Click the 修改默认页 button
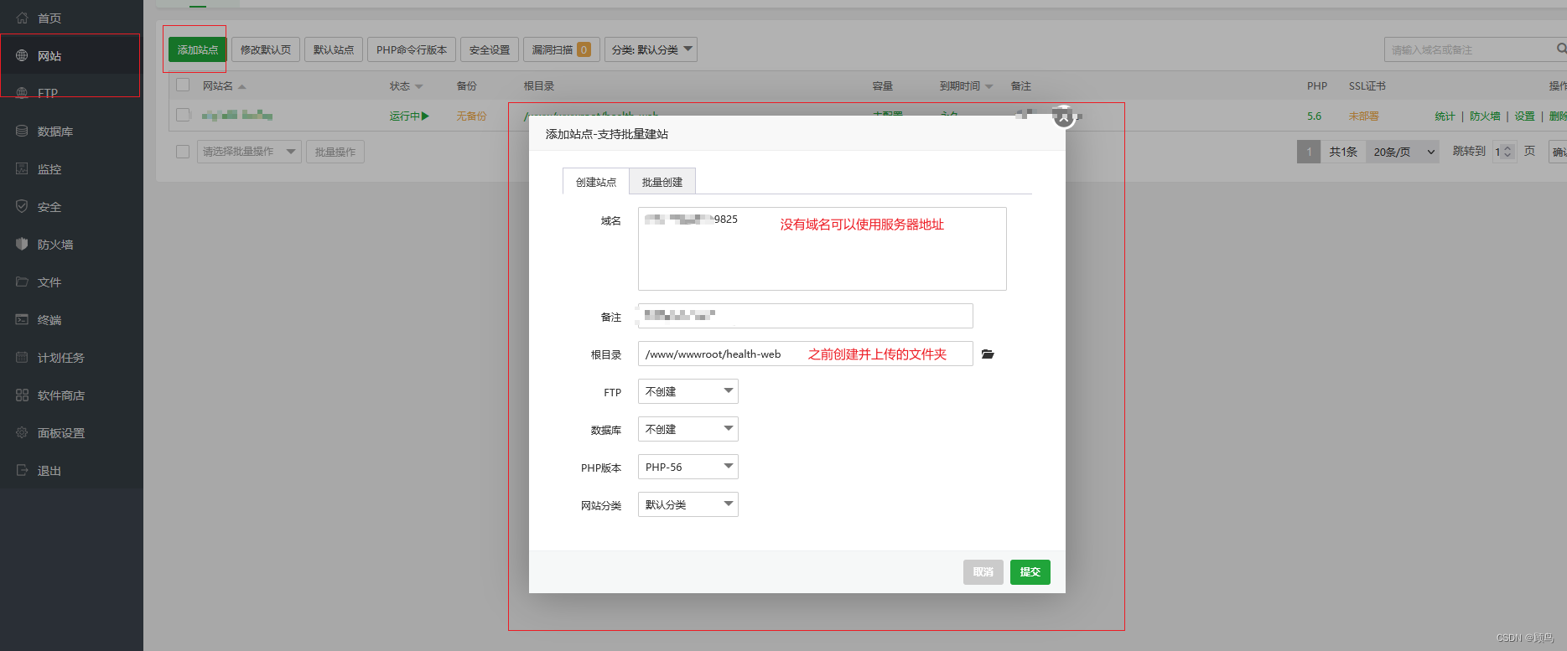Screen dimensions: 1567x651 (266, 49)
